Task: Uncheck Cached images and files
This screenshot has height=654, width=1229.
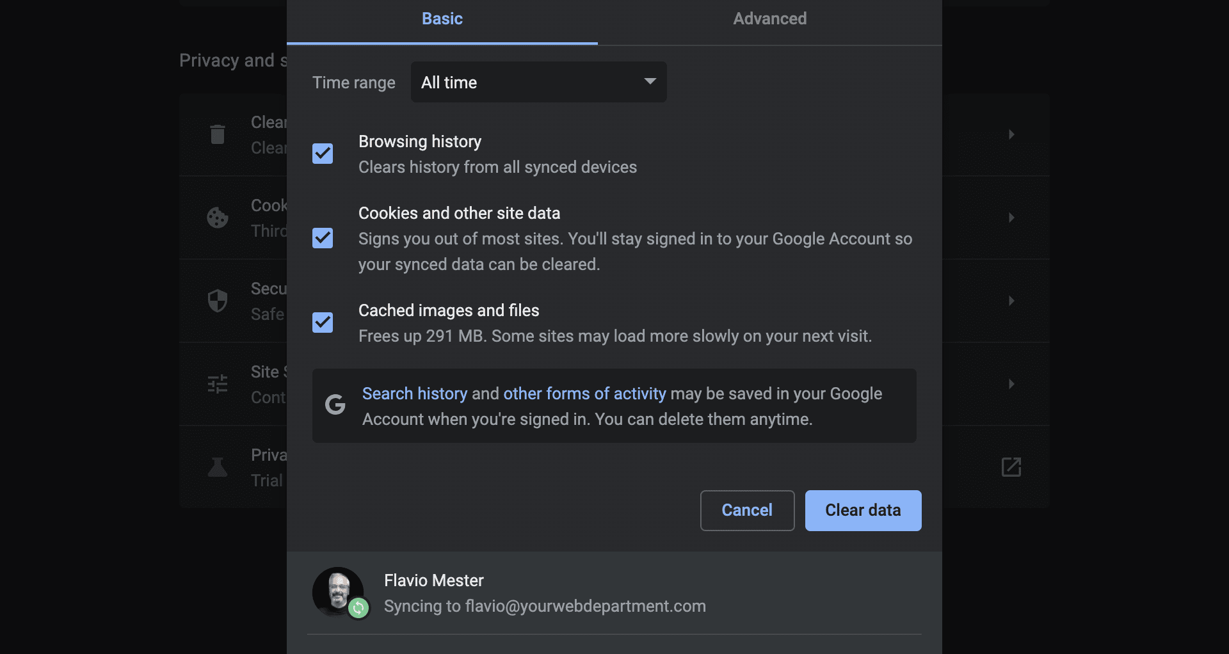Action: tap(322, 323)
